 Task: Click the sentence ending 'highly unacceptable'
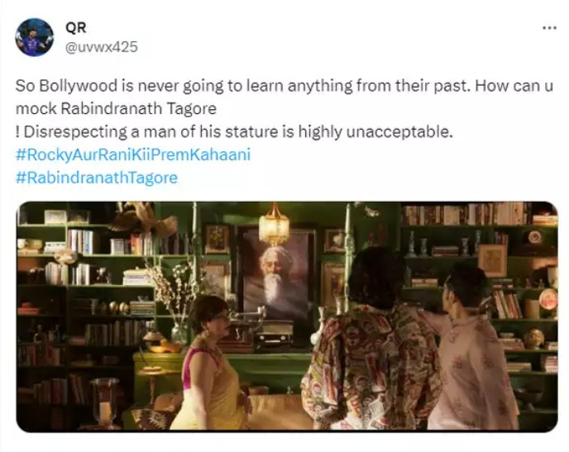[x=234, y=131]
